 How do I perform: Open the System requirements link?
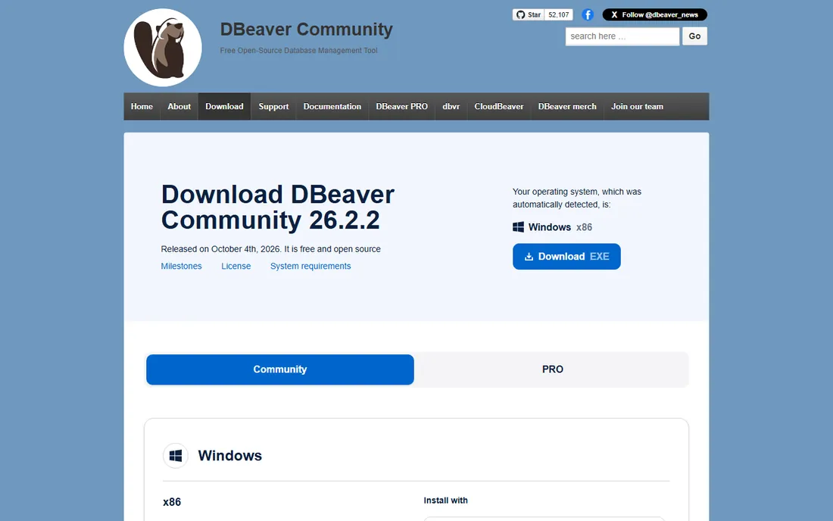pyautogui.click(x=310, y=266)
